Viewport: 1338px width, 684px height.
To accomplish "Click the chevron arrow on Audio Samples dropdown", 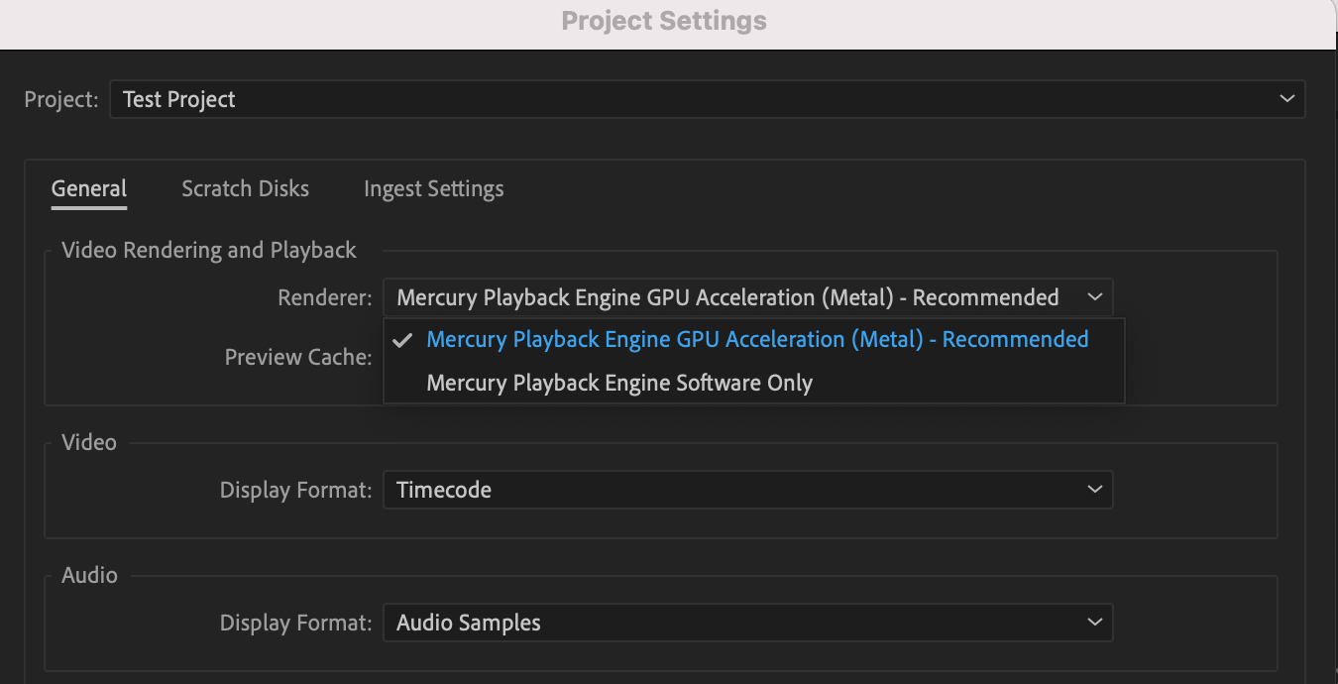I will [1094, 623].
